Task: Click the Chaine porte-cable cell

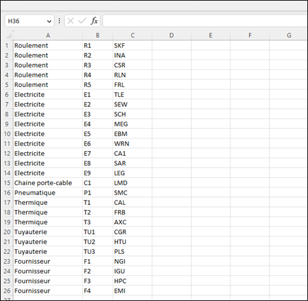Action: 48,183
